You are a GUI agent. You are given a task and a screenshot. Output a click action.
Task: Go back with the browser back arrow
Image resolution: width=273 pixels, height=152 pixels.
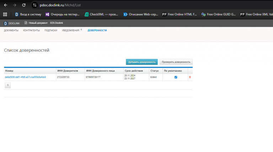6,5
